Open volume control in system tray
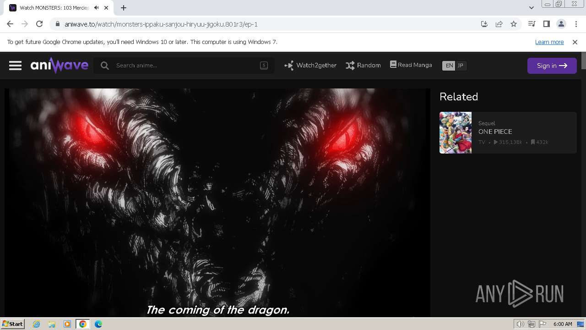The width and height of the screenshot is (586, 330). pyautogui.click(x=520, y=324)
